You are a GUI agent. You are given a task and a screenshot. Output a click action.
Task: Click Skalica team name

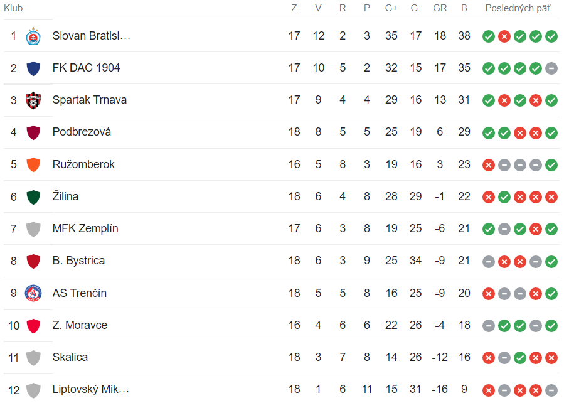pos(70,357)
